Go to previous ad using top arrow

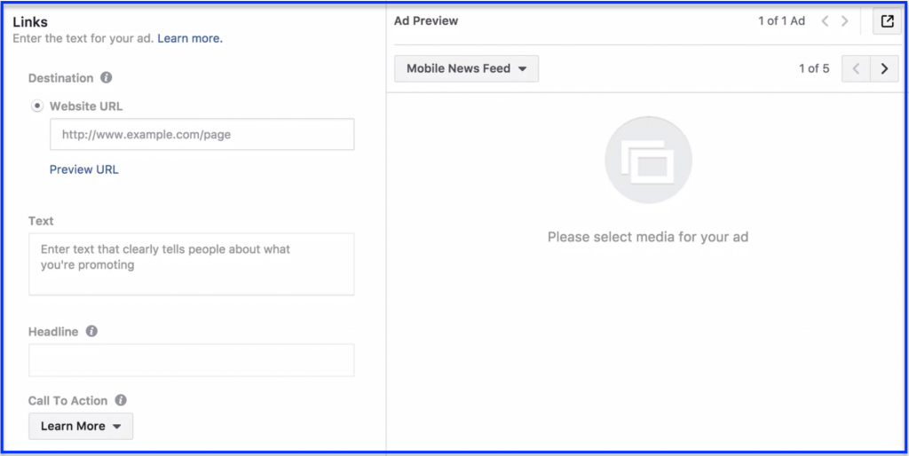pos(825,21)
